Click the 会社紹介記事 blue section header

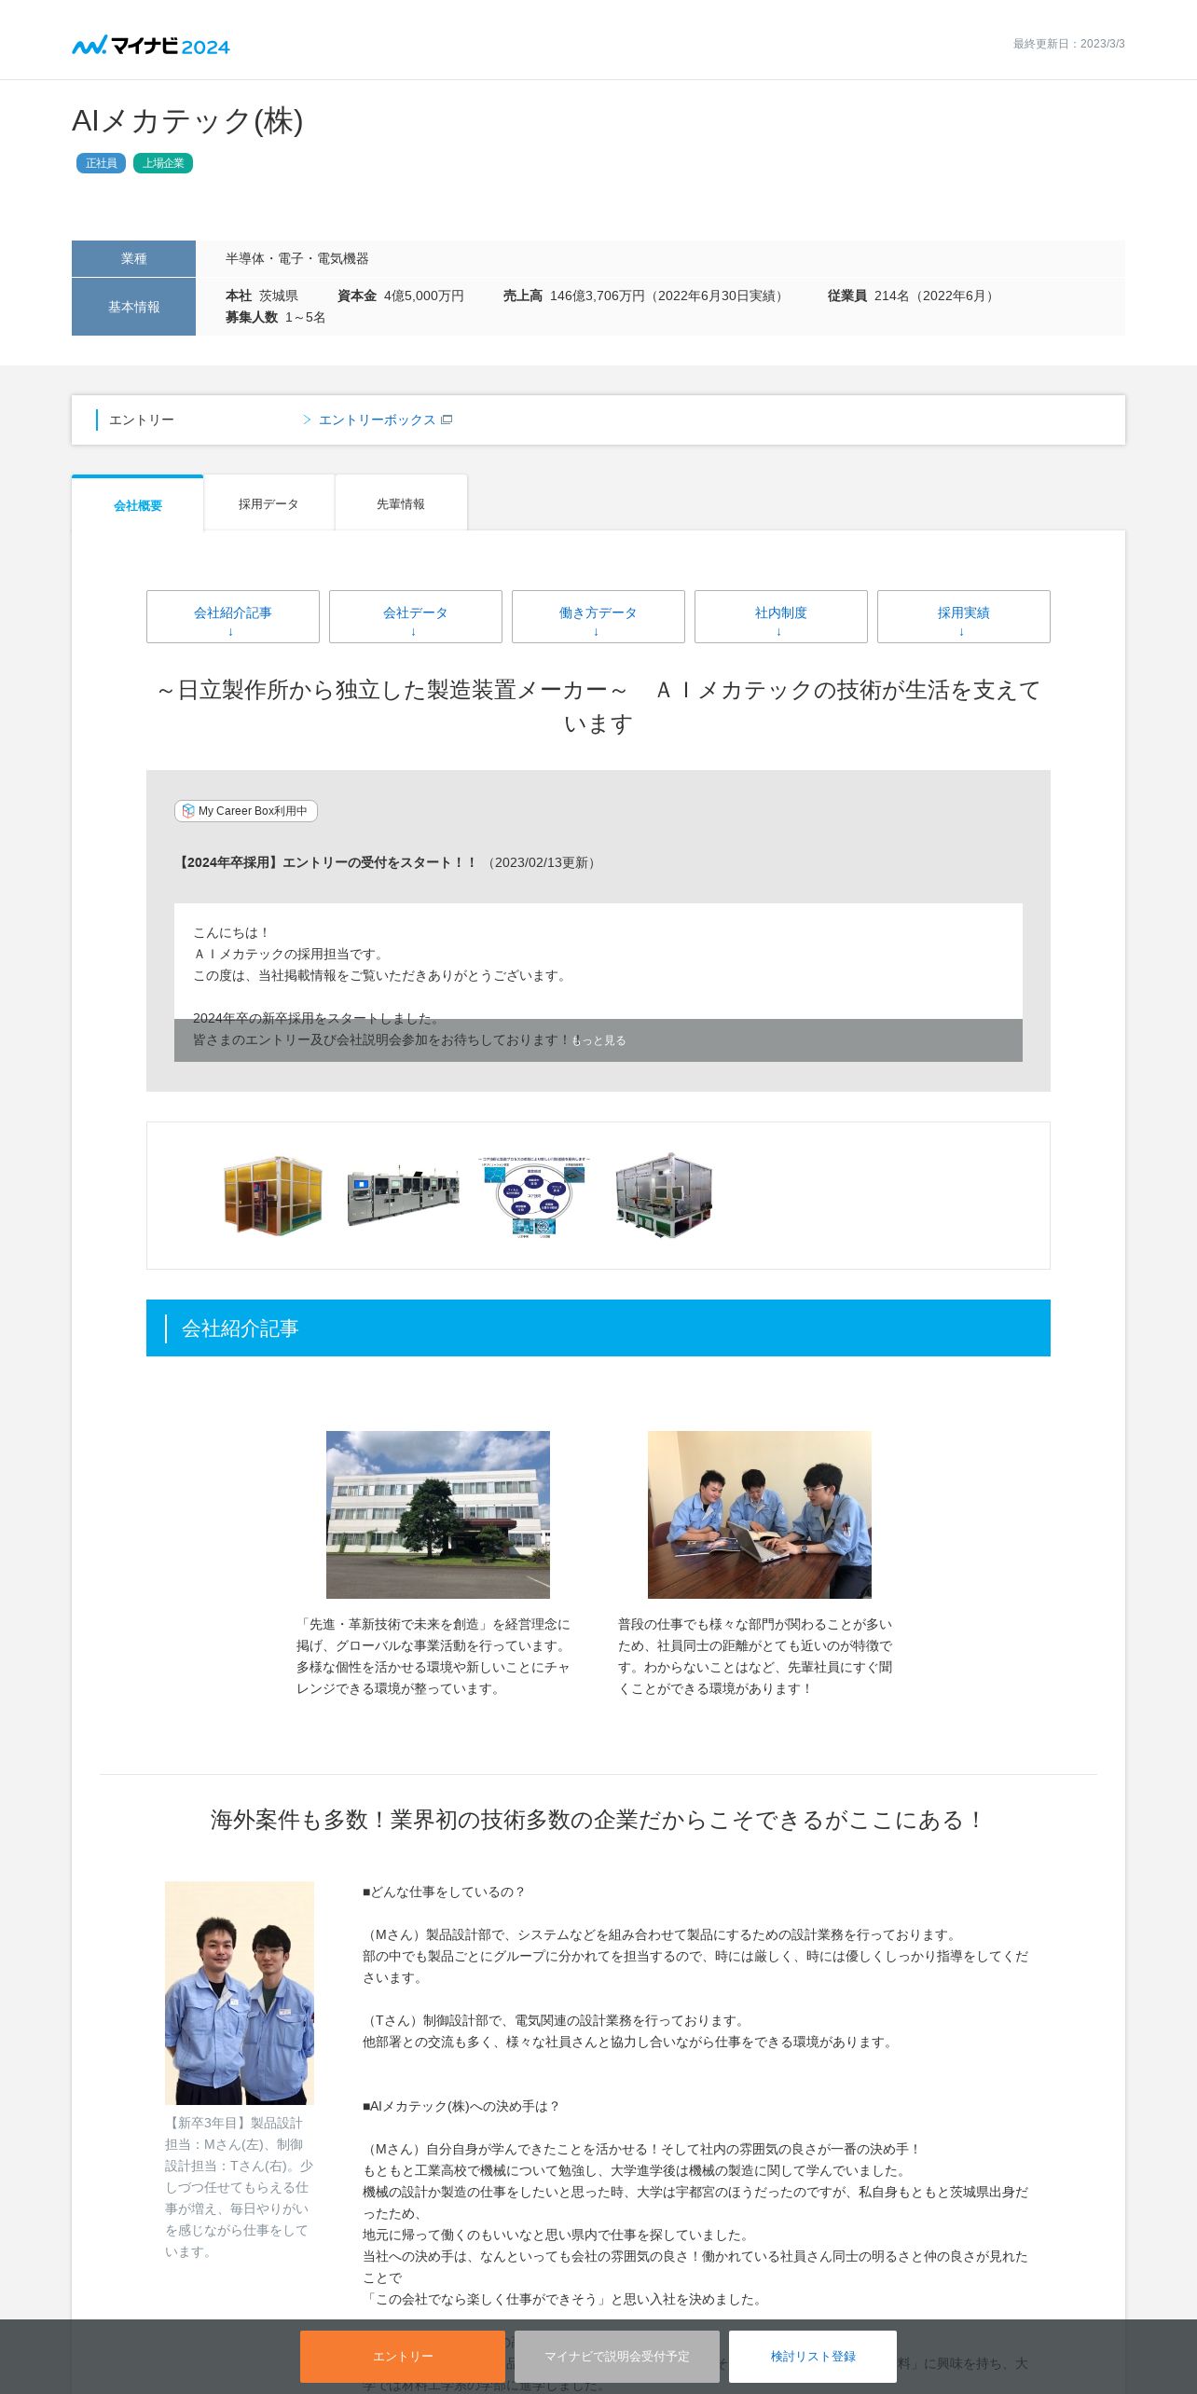tap(598, 1328)
